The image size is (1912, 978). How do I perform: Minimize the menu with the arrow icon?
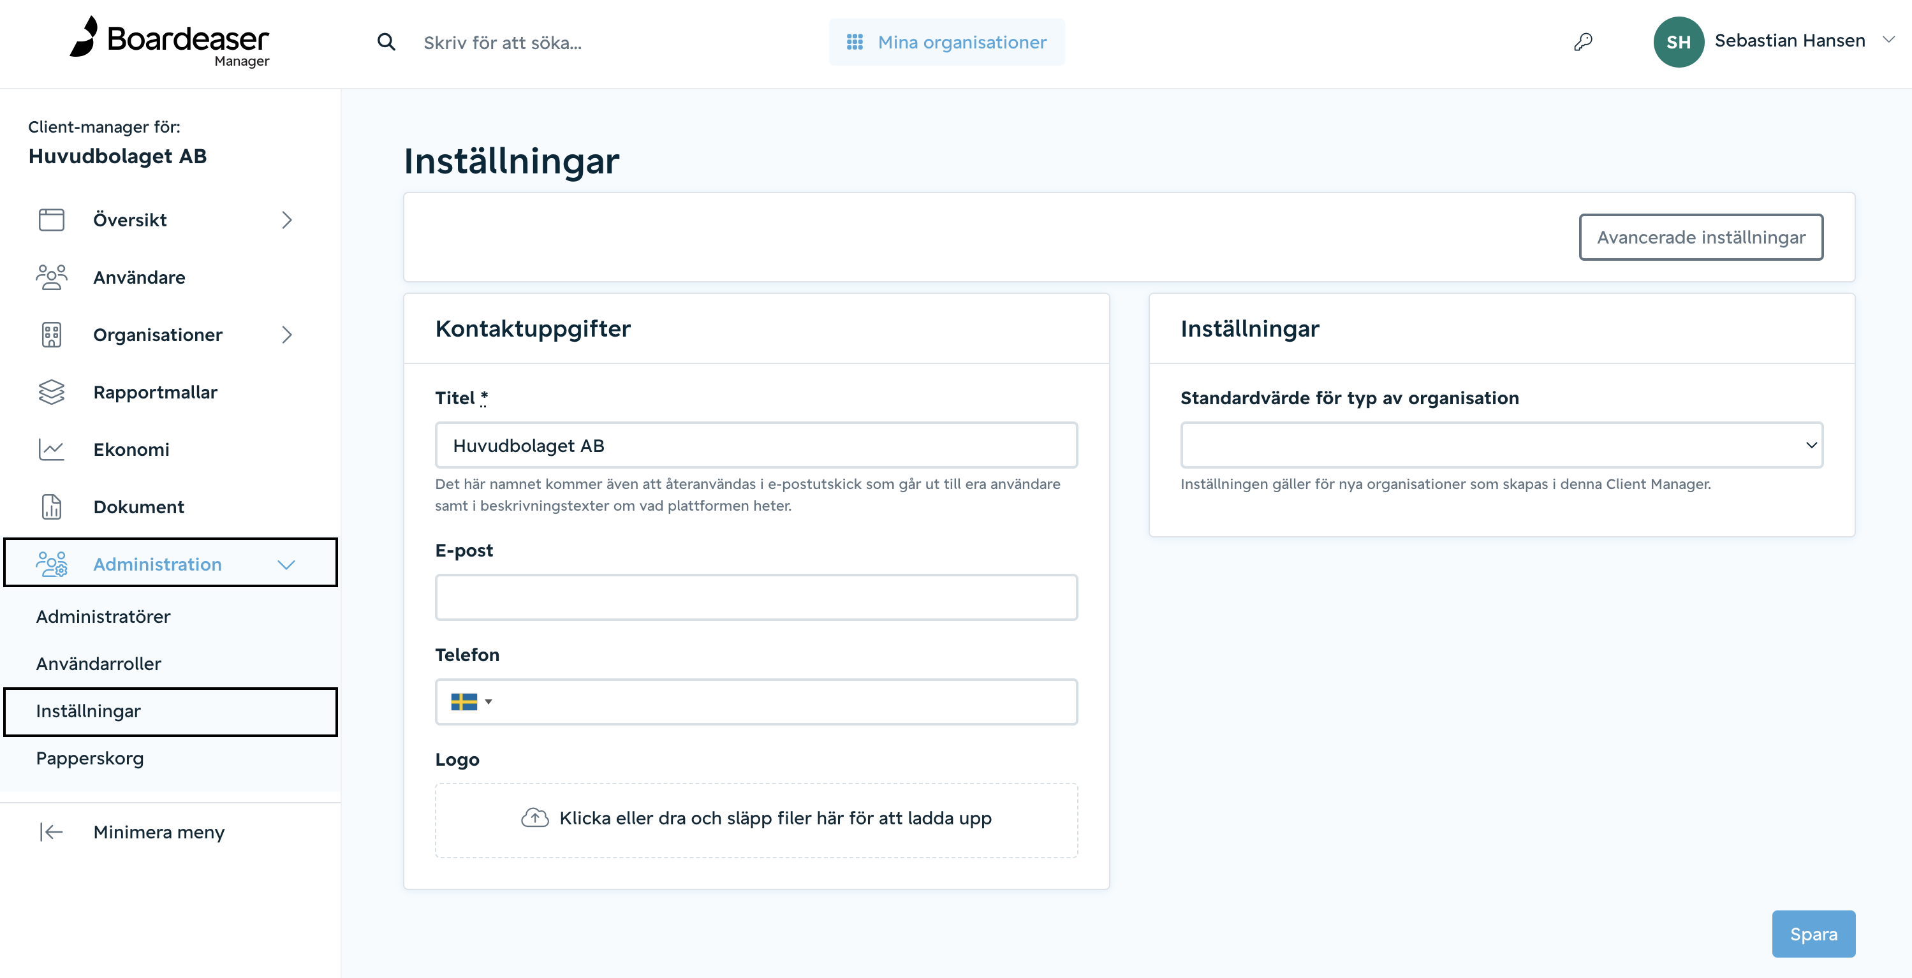point(51,832)
